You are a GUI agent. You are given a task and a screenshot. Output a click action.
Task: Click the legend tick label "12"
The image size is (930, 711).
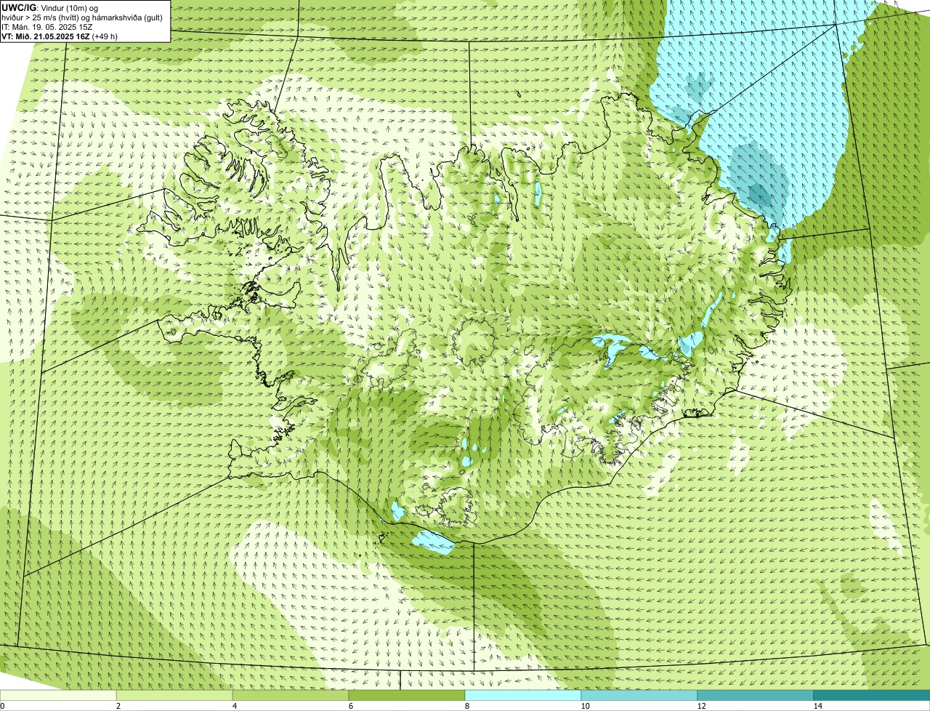tap(701, 706)
